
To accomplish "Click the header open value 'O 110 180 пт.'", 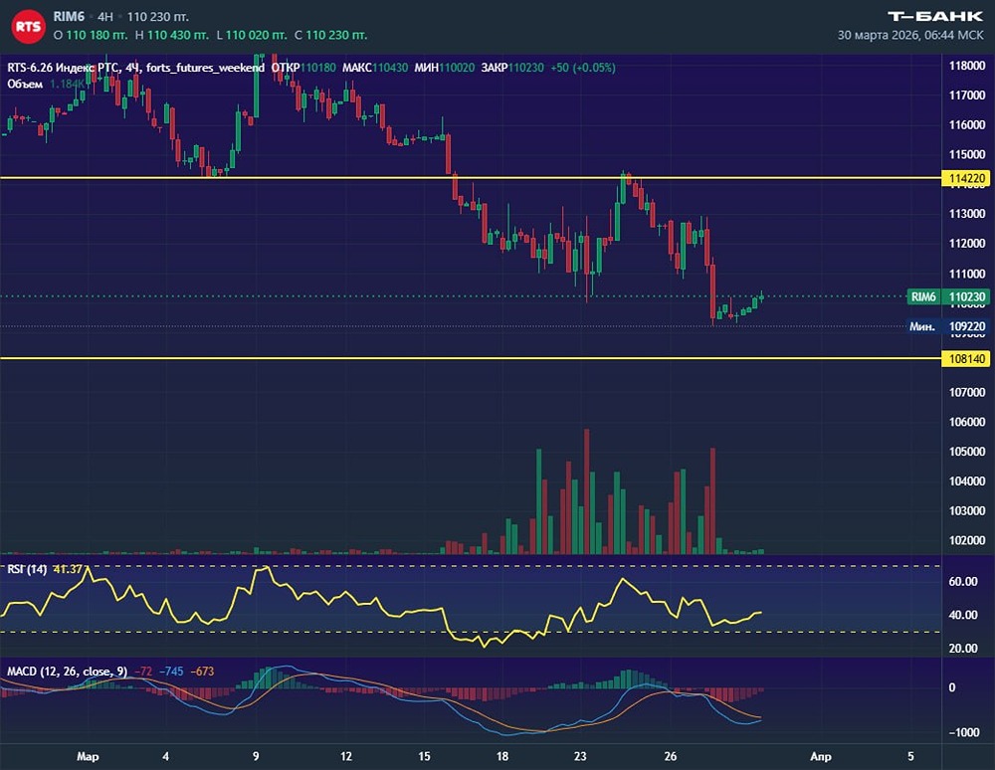I will point(91,35).
